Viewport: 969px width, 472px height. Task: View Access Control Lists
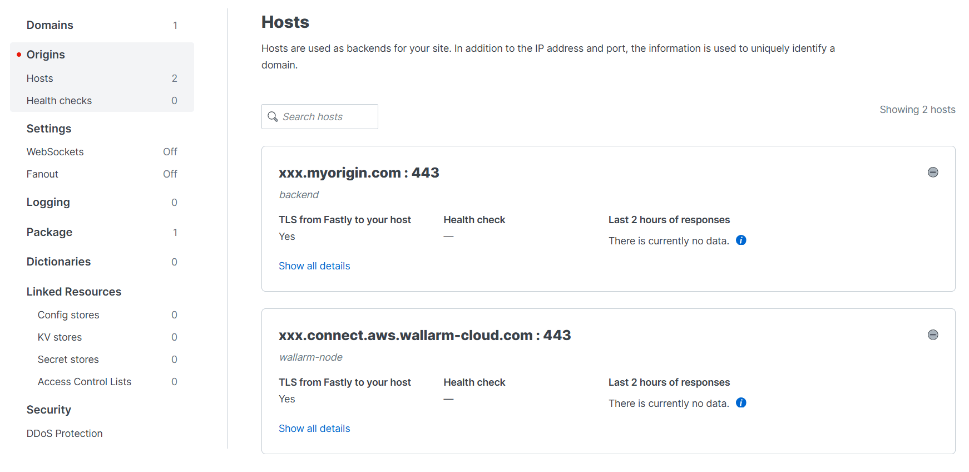85,382
